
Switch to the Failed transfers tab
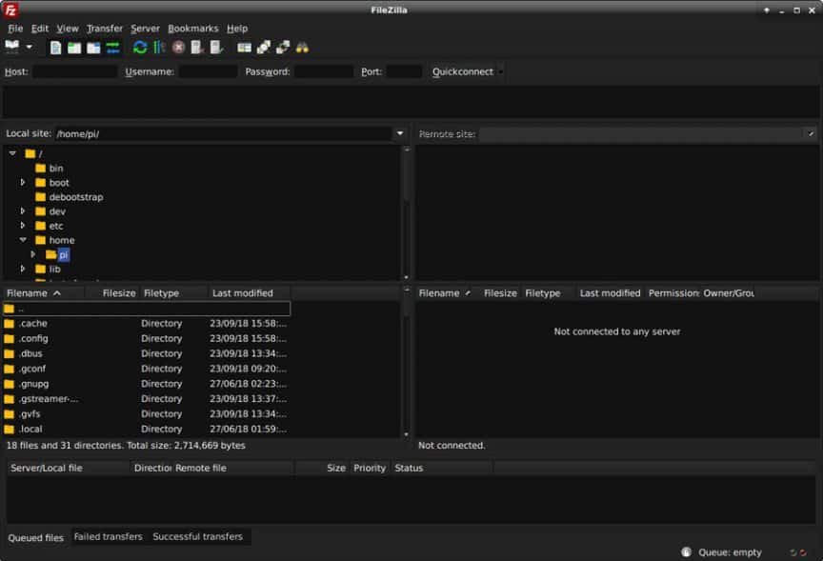[x=108, y=536]
